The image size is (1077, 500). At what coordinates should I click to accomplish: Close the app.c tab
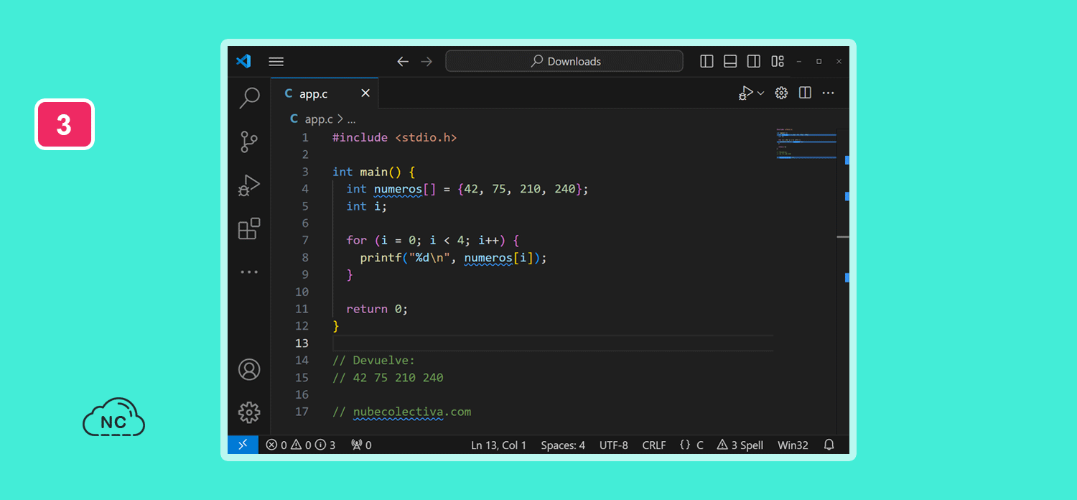pyautogui.click(x=365, y=93)
